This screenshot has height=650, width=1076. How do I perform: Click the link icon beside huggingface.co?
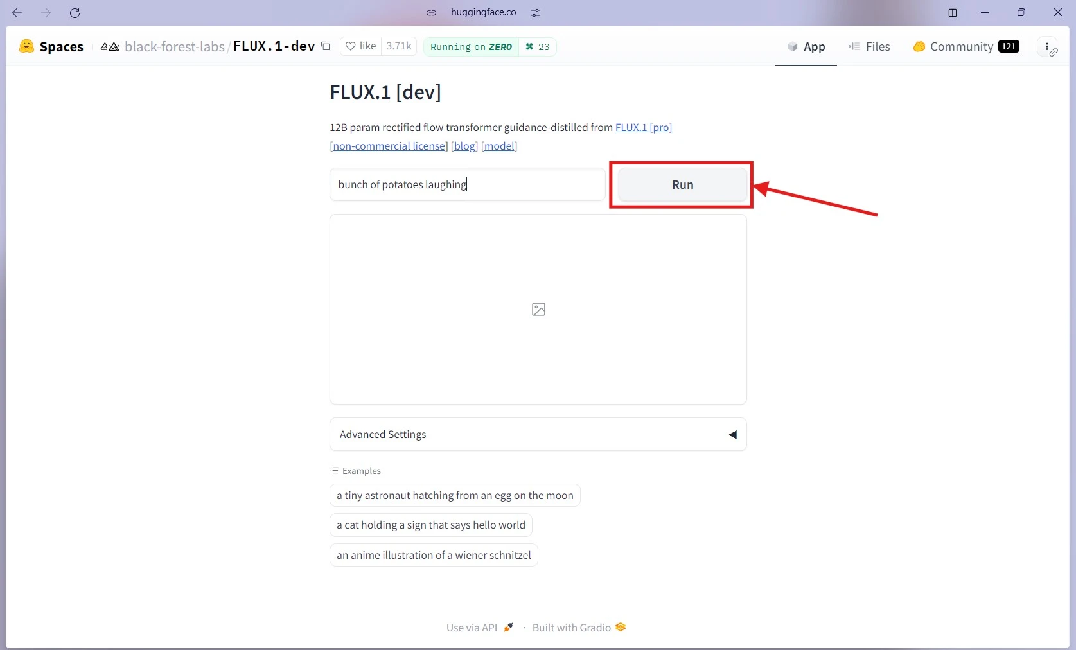click(x=432, y=13)
